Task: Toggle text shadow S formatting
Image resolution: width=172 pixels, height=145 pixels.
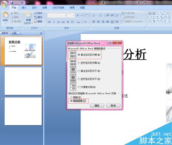Action: pos(68,22)
